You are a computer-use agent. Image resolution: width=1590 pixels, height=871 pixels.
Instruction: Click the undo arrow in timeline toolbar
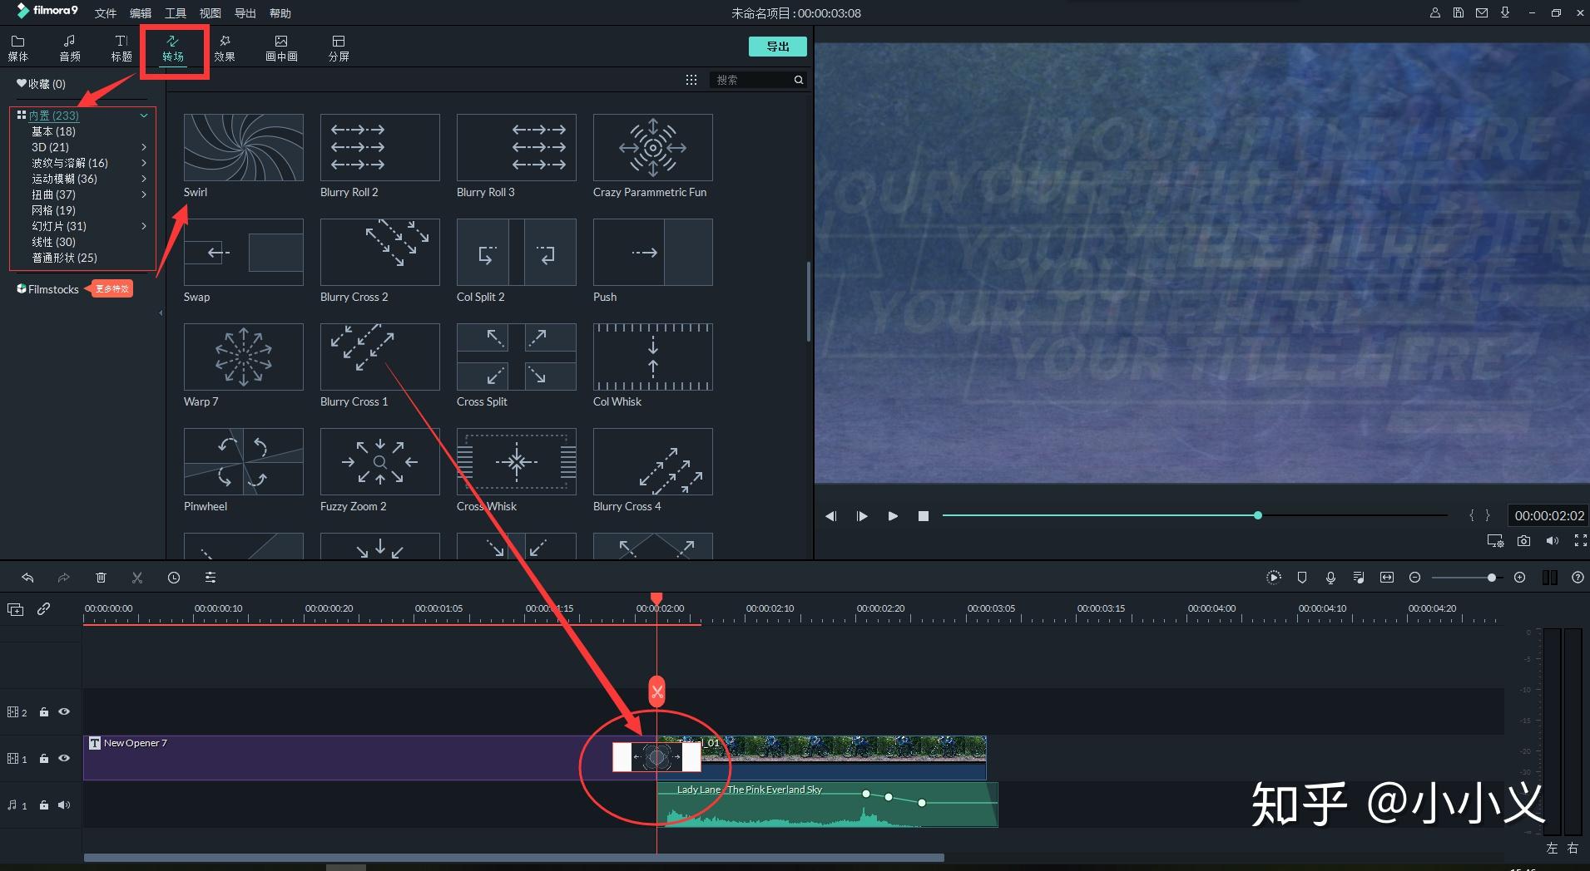[27, 577]
